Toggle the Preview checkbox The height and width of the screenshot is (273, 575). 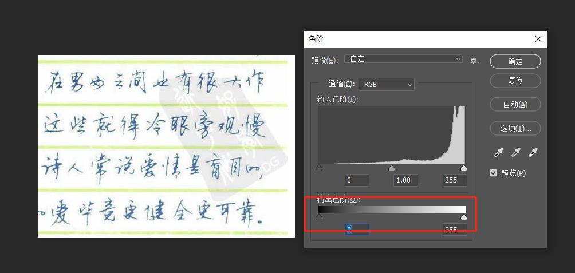[493, 173]
